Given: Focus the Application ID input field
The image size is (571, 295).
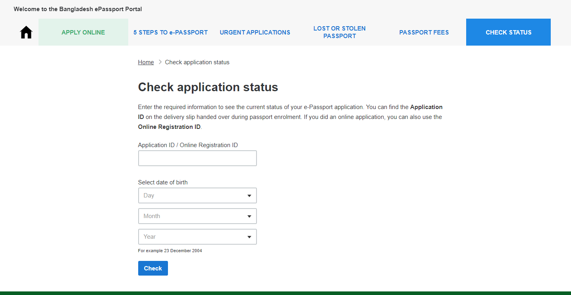Looking at the screenshot, I should click(197, 158).
